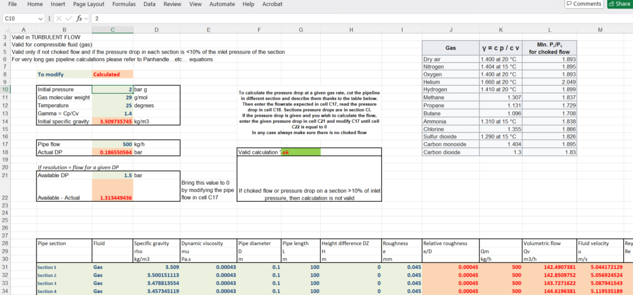Click the formula bar showing 2
Screen dimensions: 633x295
tap(361, 19)
